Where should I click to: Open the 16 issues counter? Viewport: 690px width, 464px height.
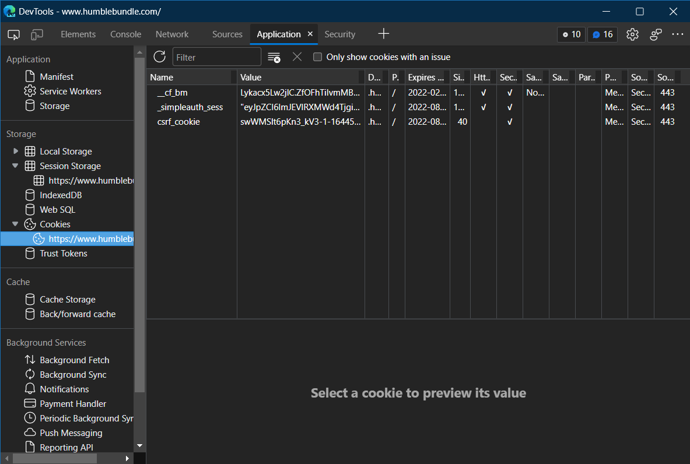click(603, 34)
